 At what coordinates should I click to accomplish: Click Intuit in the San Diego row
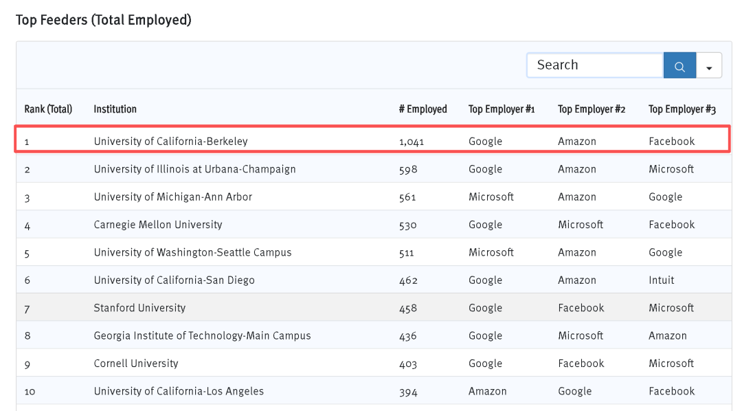coord(661,280)
